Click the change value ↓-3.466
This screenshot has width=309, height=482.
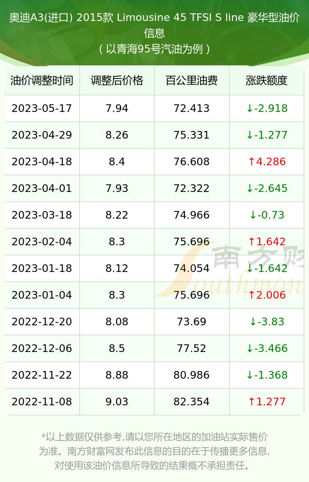point(267,349)
